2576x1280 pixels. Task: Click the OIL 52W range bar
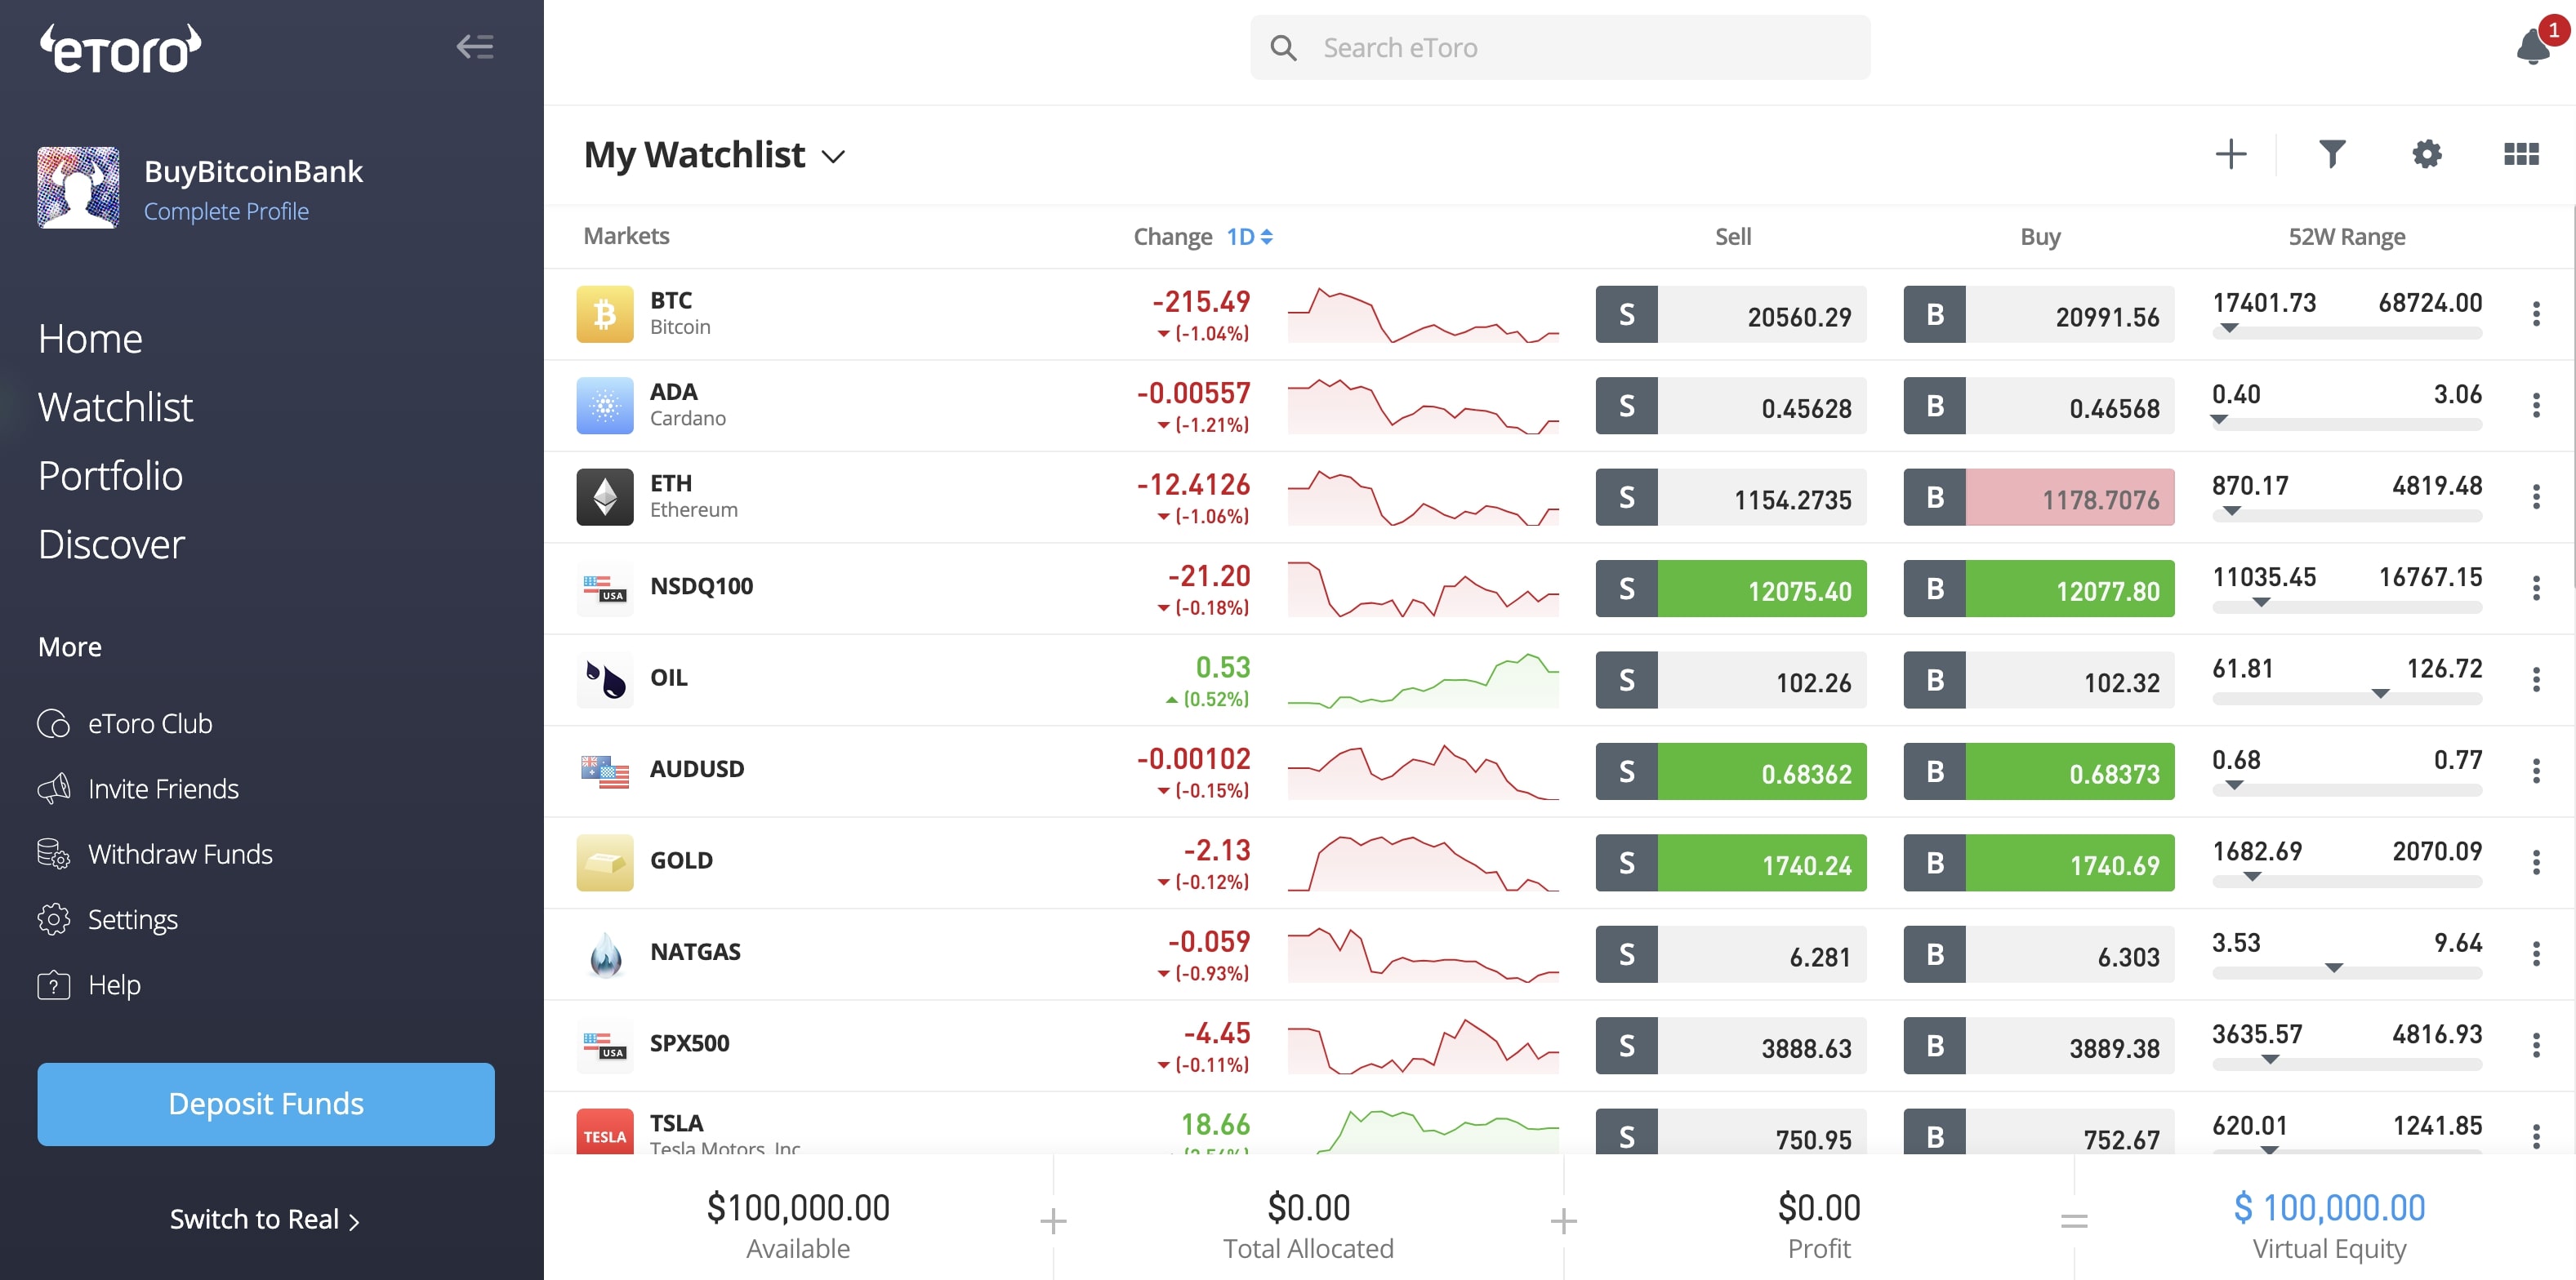pyautogui.click(x=2347, y=699)
